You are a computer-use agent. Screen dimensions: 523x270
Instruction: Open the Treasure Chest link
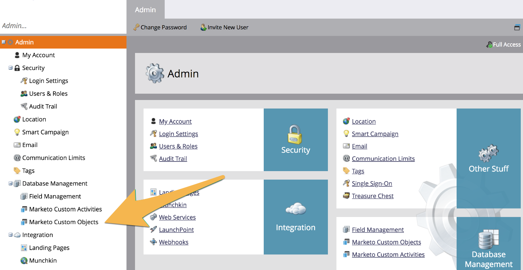coord(372,196)
